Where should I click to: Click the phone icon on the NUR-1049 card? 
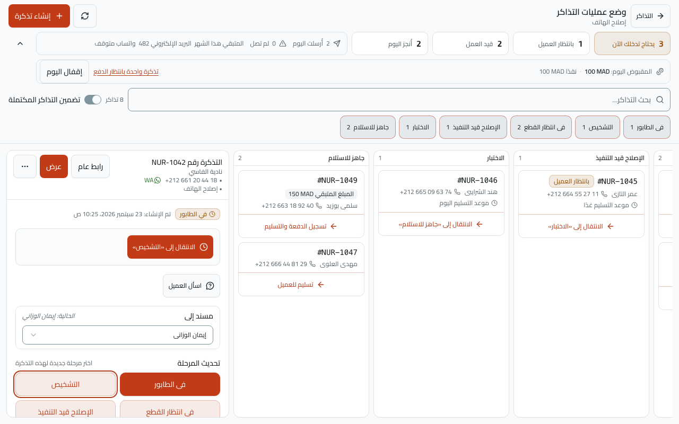(319, 205)
